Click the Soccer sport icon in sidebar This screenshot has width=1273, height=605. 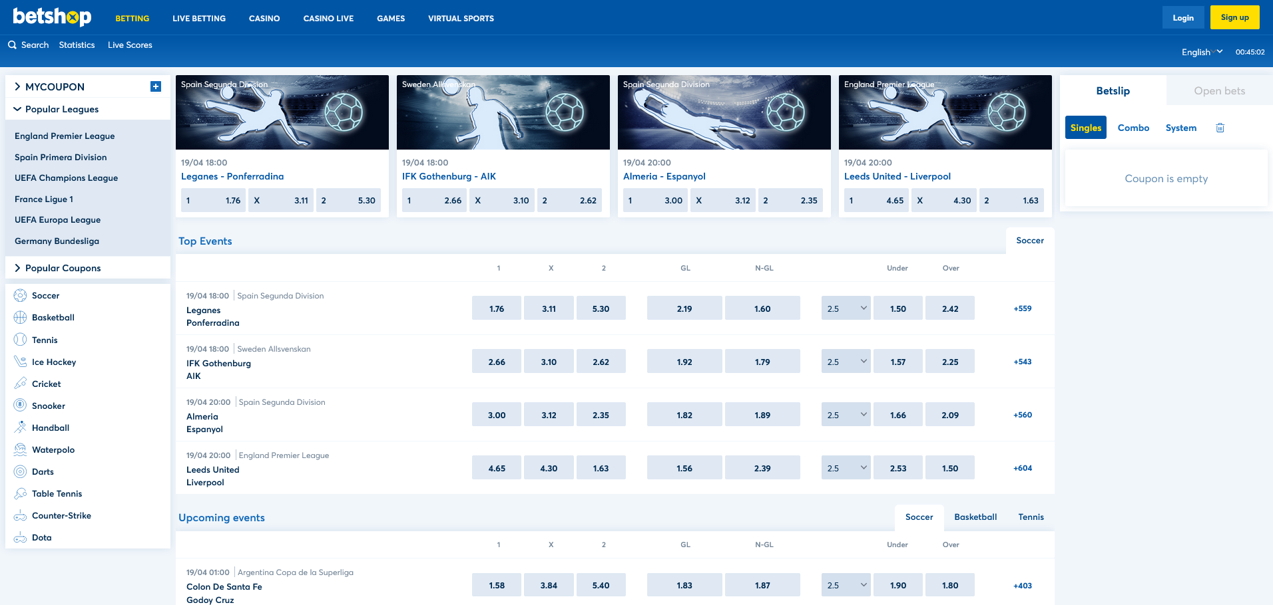[x=21, y=295]
